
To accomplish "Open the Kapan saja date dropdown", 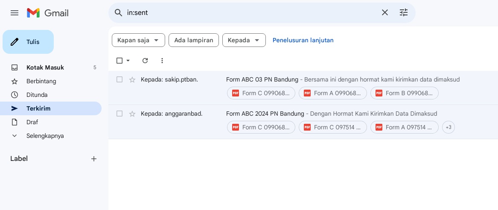I will (138, 40).
